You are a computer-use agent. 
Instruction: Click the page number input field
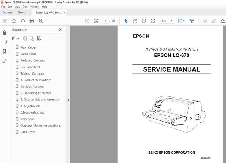[105, 21]
